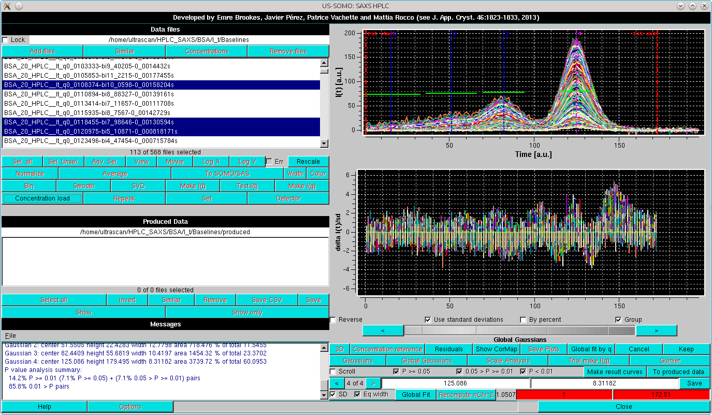Screen dimensions: 712x415
Task: Enable the Scroll checkbox
Action: [333, 371]
